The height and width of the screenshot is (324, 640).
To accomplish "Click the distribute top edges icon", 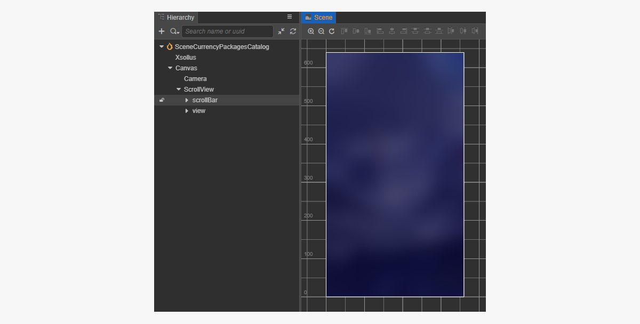I will [x=415, y=31].
